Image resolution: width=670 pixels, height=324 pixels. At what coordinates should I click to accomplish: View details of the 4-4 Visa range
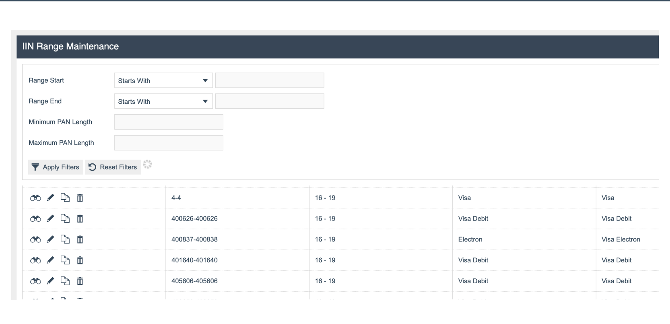coord(35,198)
